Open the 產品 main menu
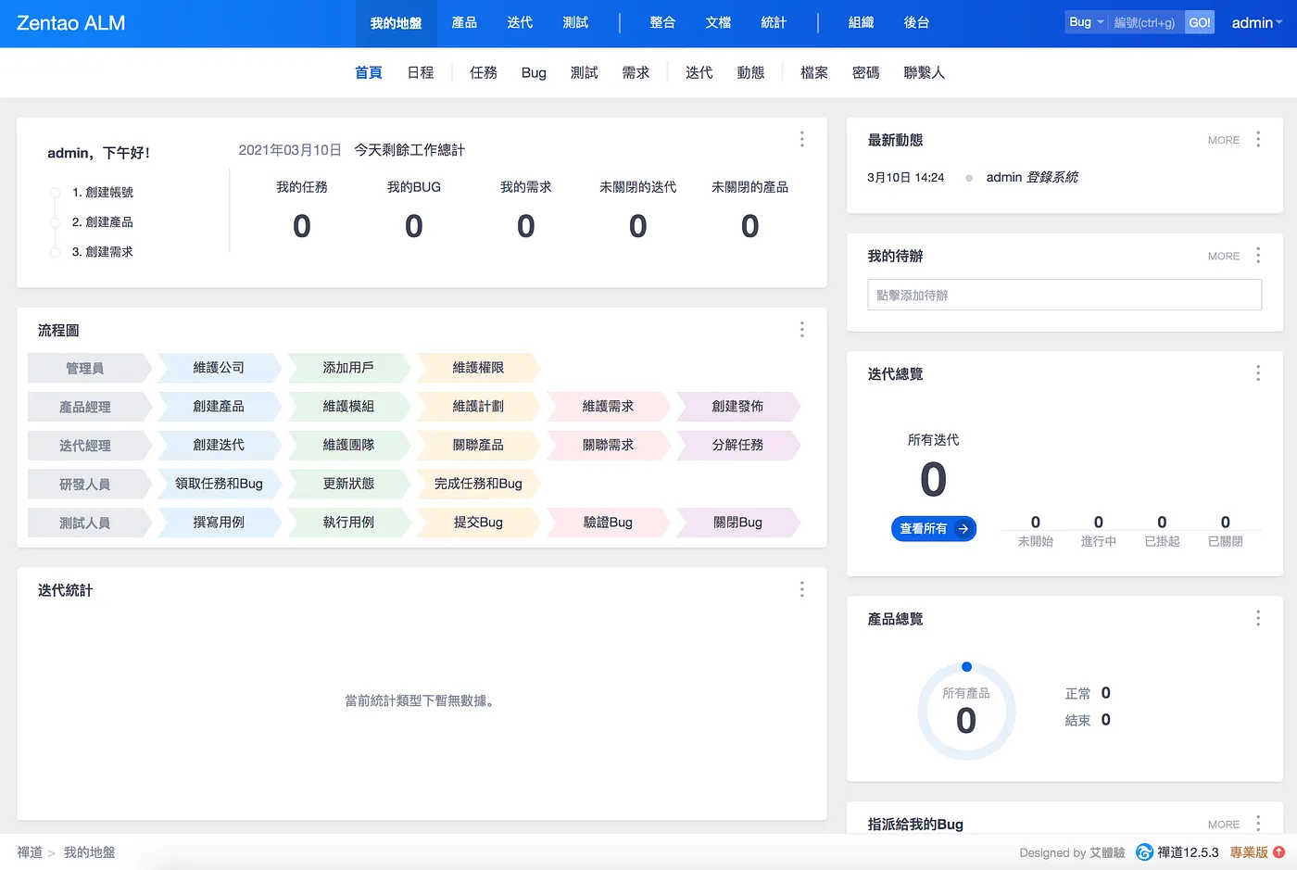Screen dimensions: 1297x870 click(x=464, y=22)
